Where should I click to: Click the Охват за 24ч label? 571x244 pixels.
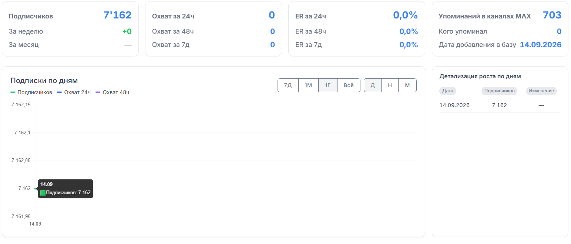click(x=173, y=16)
